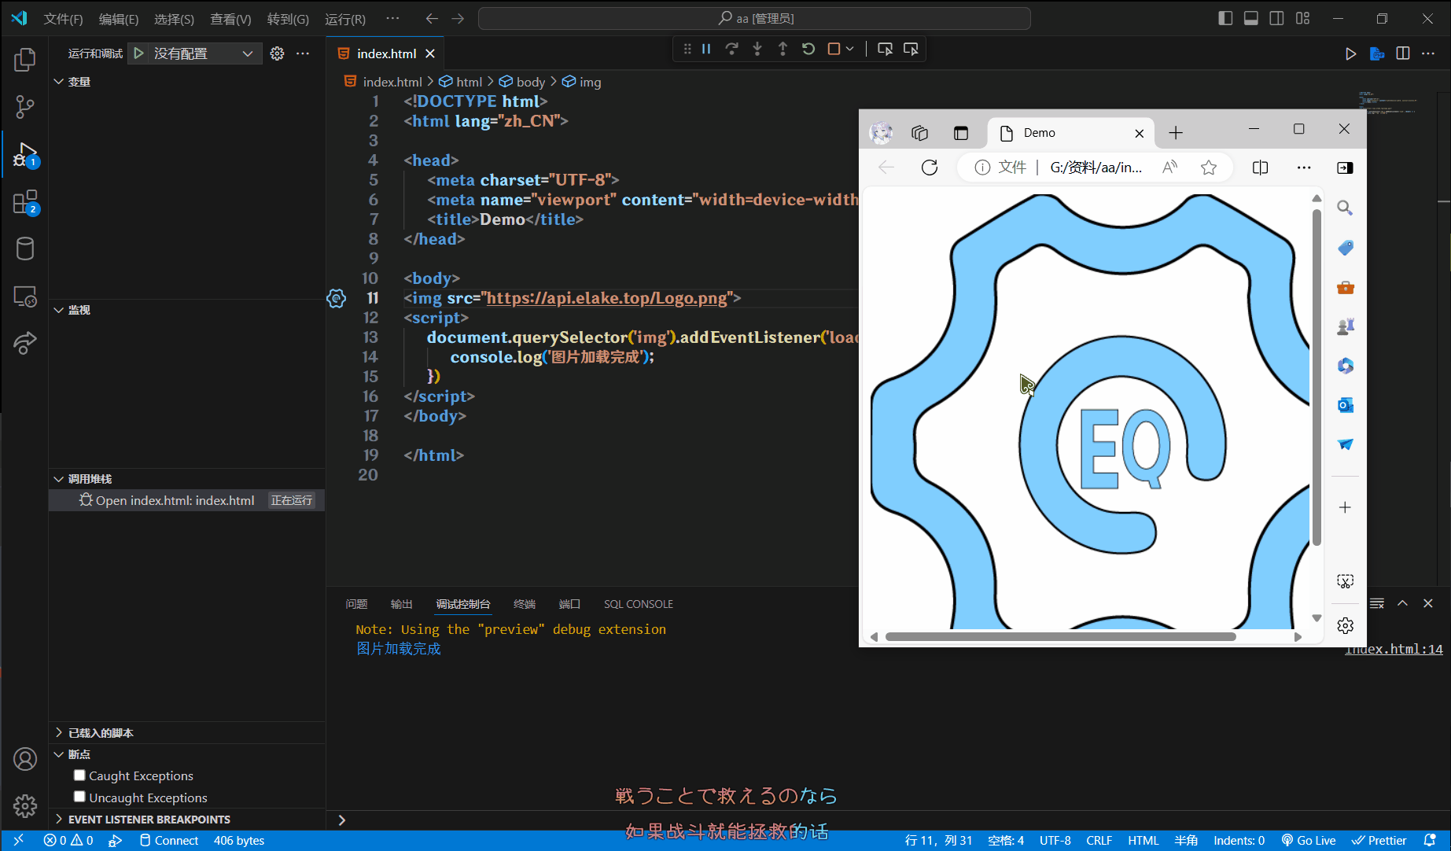Click Edge vertical scrollbar thumb
This screenshot has width=1451, height=851.
(x=1317, y=378)
